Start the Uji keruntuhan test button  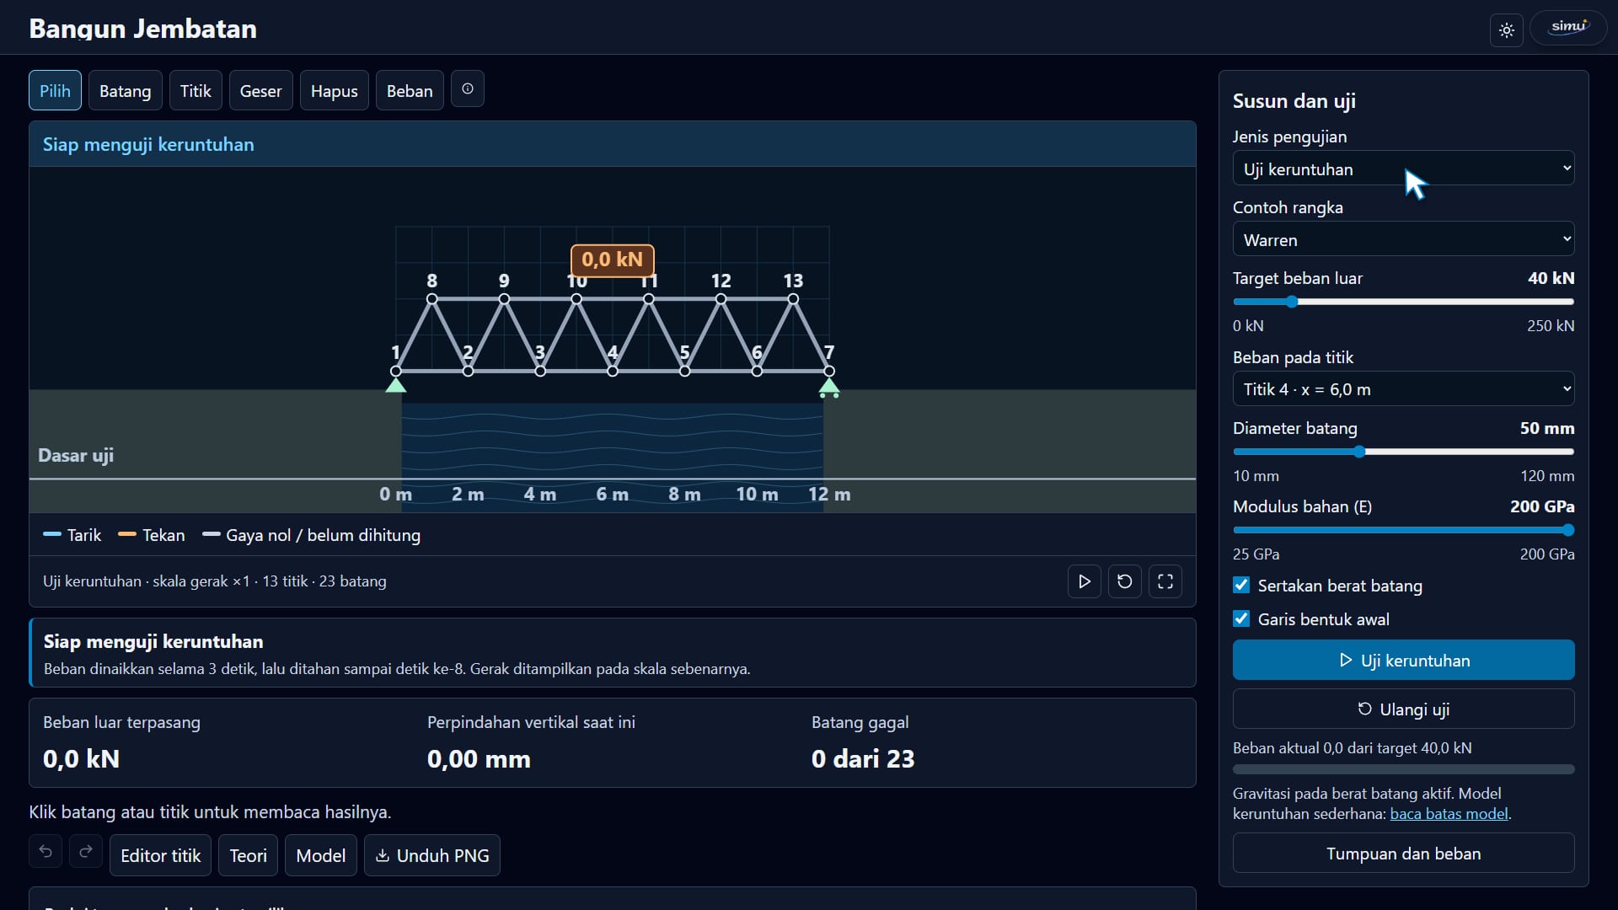pos(1404,661)
